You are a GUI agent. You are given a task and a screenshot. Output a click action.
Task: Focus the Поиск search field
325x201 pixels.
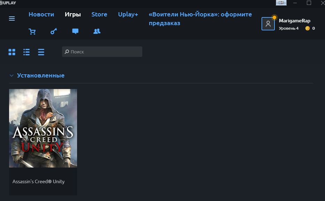[x=102, y=52]
